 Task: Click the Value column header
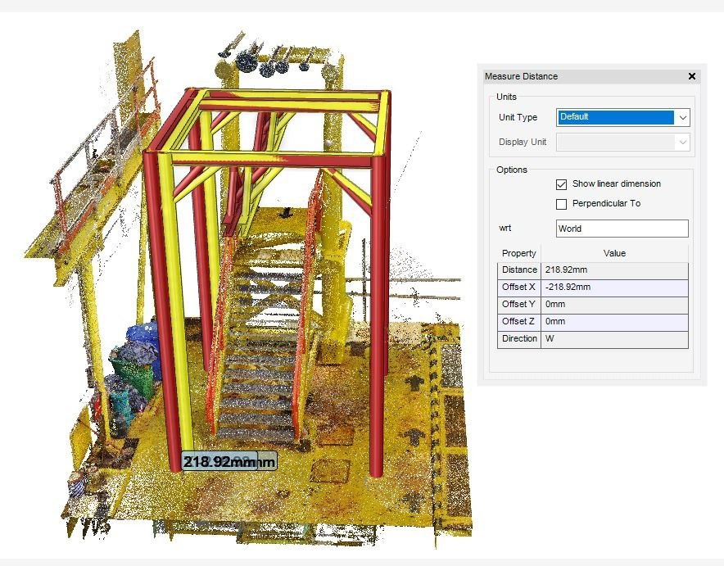coord(613,253)
